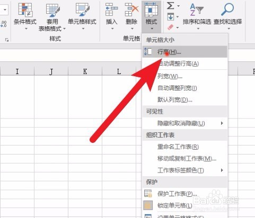
Task: Click the Delete (删除) cells icon
Action: click(x=131, y=10)
